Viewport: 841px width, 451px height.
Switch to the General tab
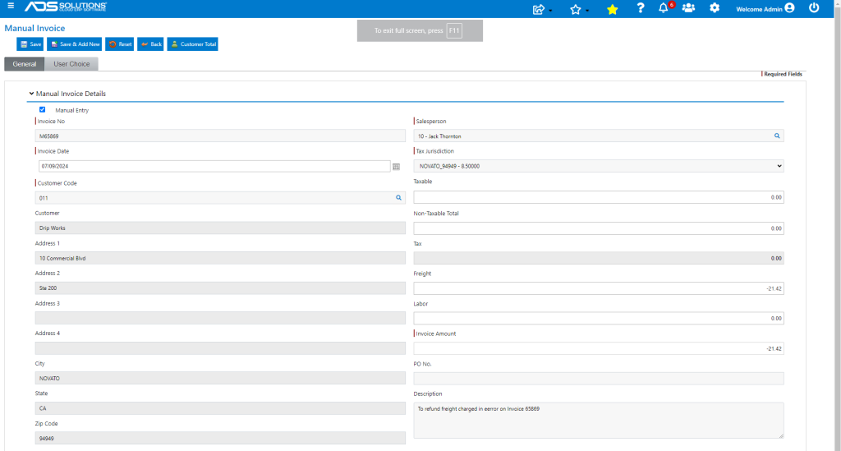(x=25, y=64)
